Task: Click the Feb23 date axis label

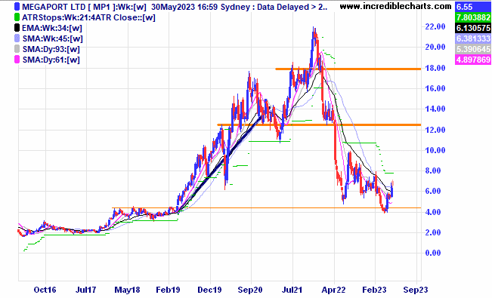Action: (x=374, y=290)
